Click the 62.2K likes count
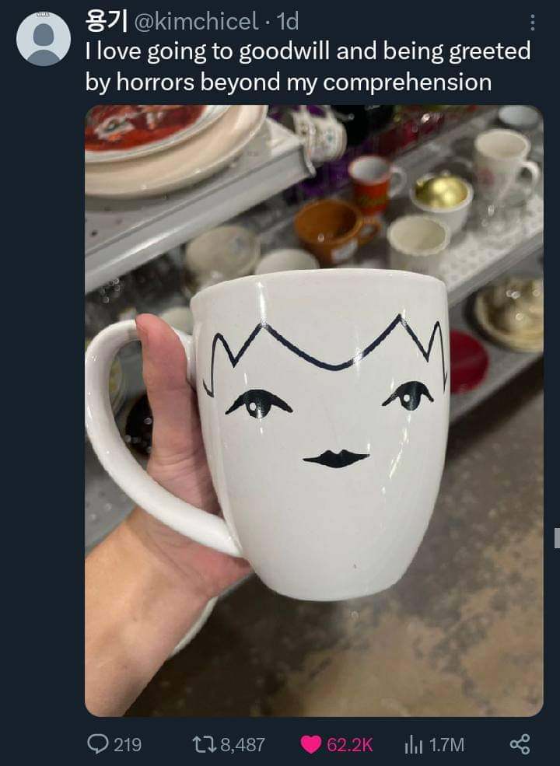This screenshot has height=766, width=560. click(349, 744)
